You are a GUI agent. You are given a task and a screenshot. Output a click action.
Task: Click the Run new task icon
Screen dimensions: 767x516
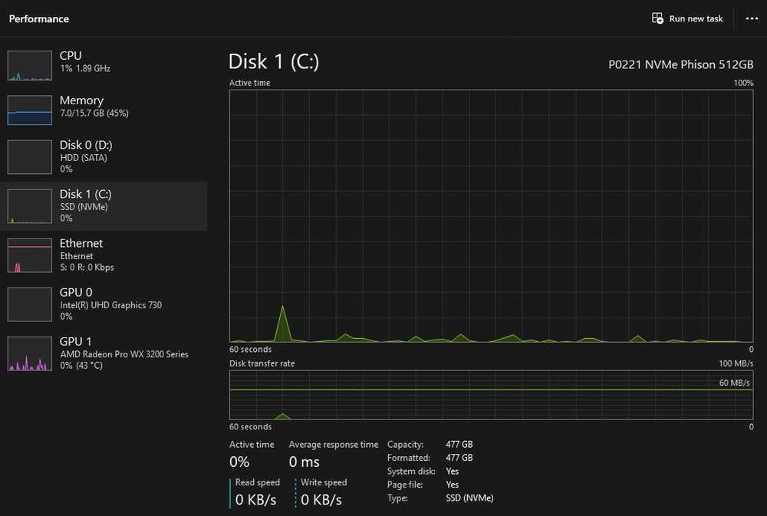click(657, 18)
